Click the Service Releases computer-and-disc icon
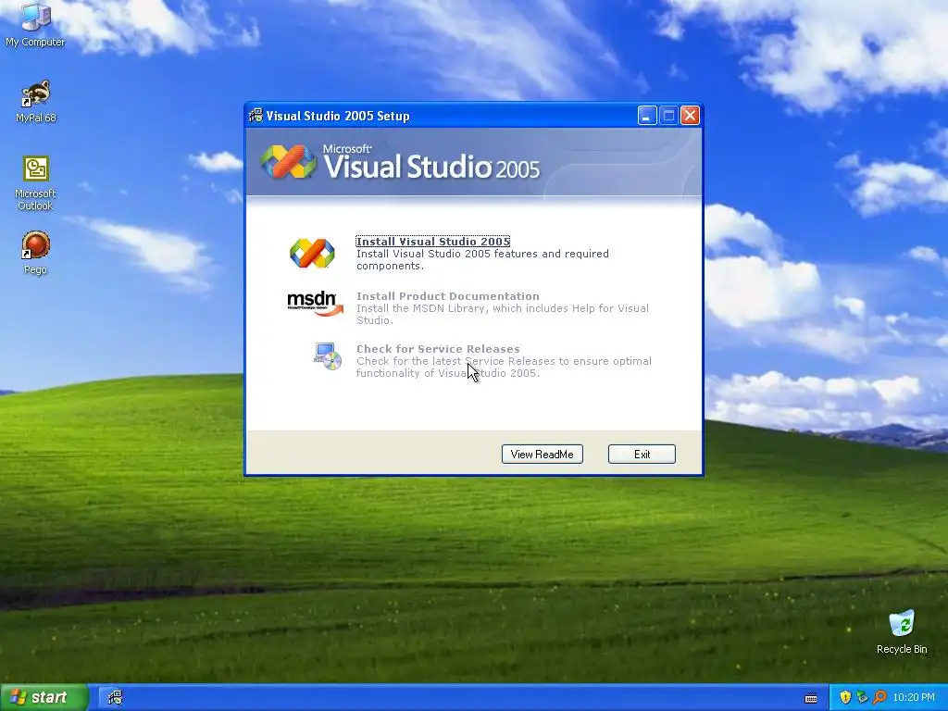The height and width of the screenshot is (711, 948). pyautogui.click(x=328, y=355)
